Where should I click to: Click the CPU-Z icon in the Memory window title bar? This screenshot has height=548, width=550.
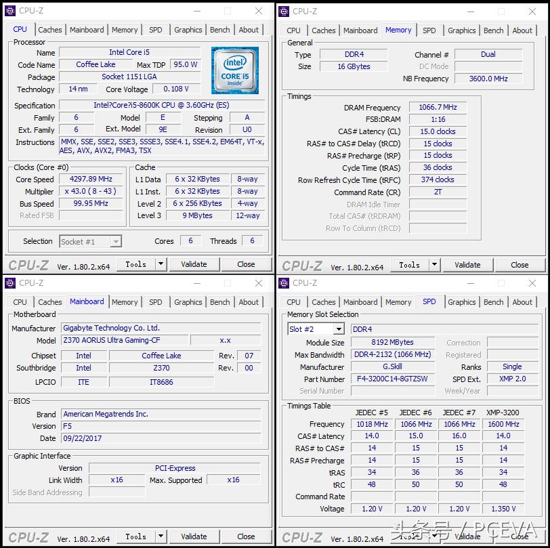tap(282, 11)
